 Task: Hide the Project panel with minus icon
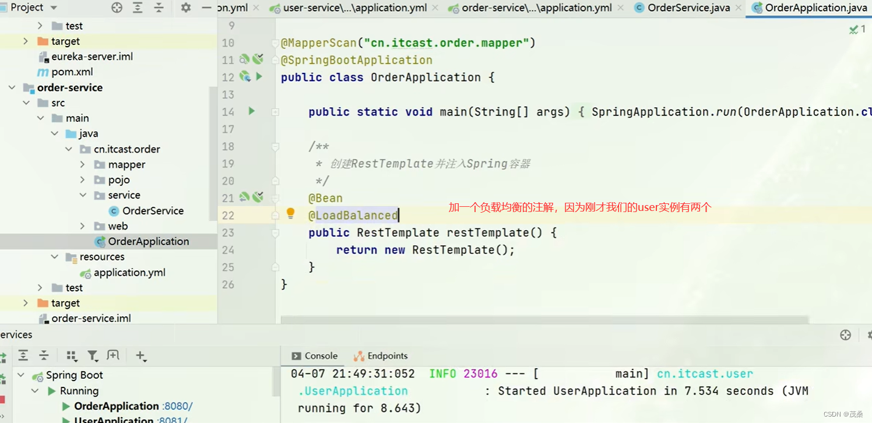pos(206,8)
